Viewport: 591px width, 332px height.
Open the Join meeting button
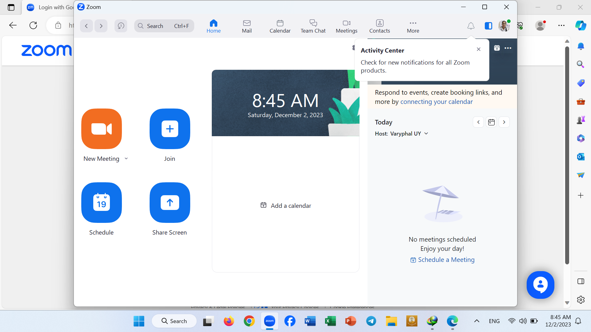170,128
